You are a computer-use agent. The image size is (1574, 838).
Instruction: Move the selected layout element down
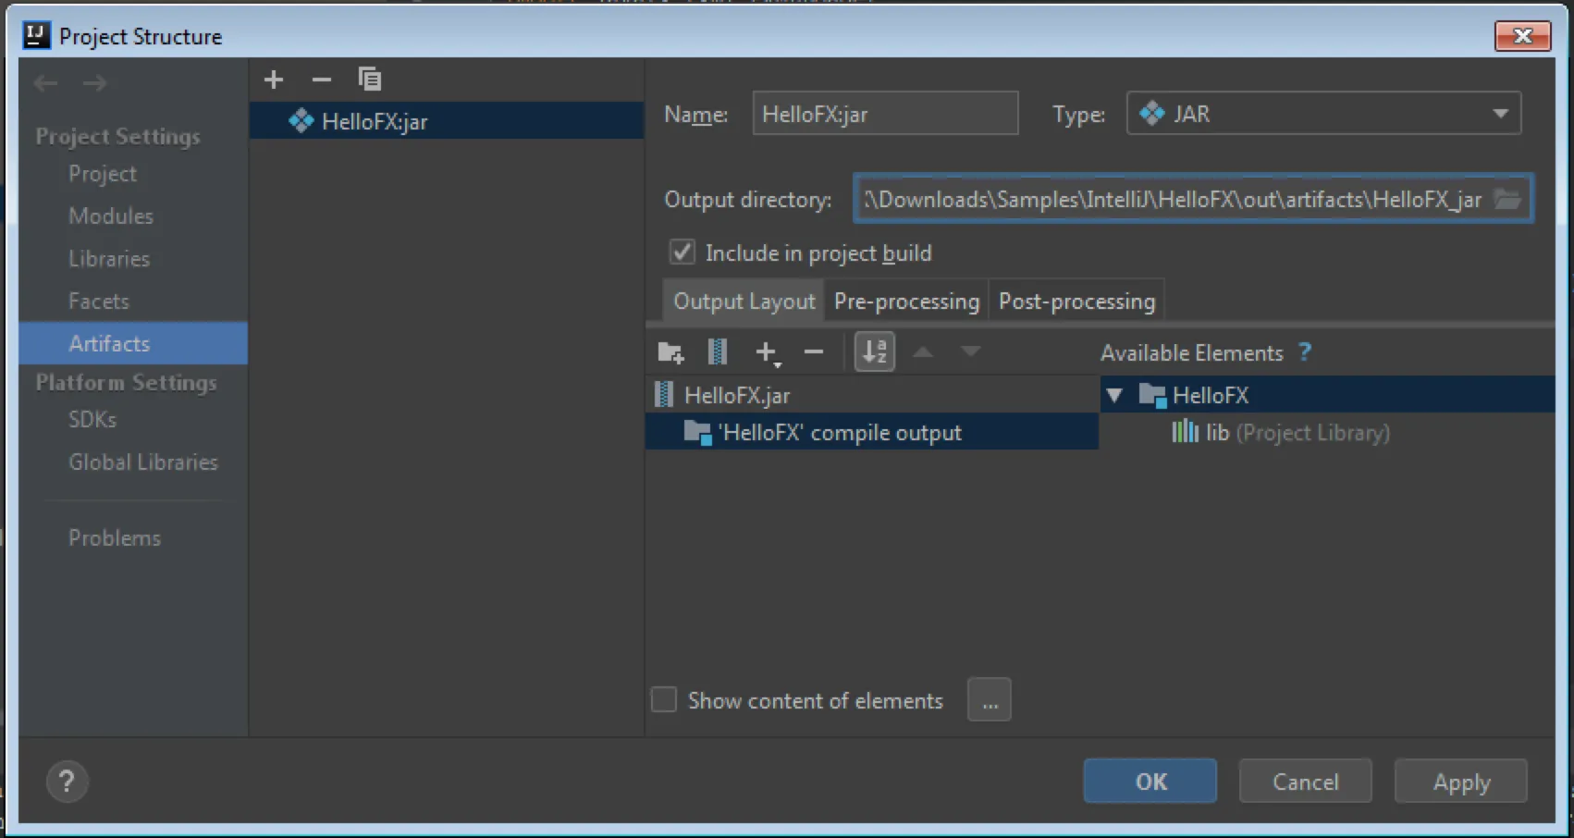(x=970, y=352)
